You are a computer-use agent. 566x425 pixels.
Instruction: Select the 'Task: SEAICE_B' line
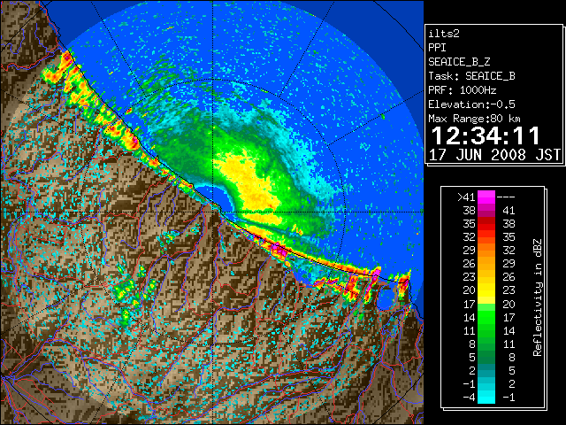click(x=471, y=76)
